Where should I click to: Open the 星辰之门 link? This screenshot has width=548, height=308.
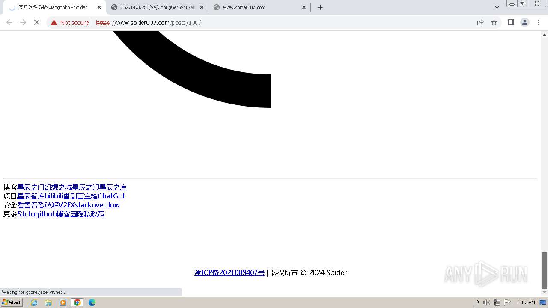(31, 187)
